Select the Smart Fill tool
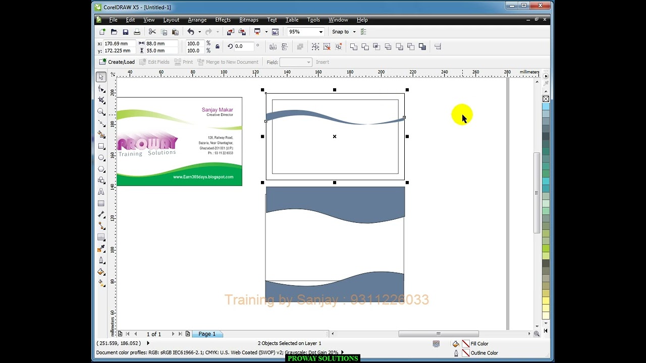646x363 pixels. 101,135
